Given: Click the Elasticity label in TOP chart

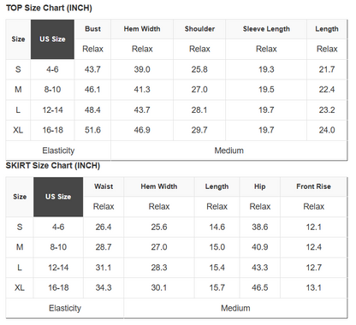Looking at the screenshot, I should [x=58, y=151].
